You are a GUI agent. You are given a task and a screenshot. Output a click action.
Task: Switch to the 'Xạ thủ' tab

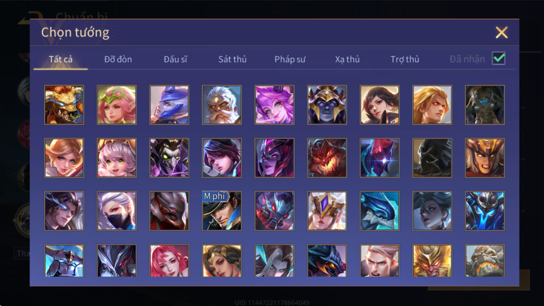[x=347, y=59]
